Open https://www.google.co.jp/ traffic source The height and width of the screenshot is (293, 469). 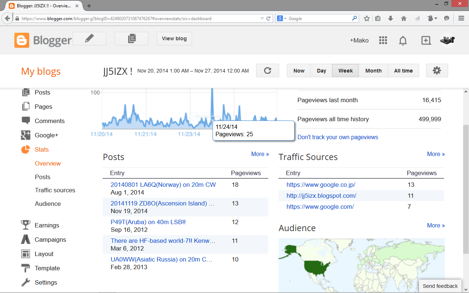click(321, 185)
